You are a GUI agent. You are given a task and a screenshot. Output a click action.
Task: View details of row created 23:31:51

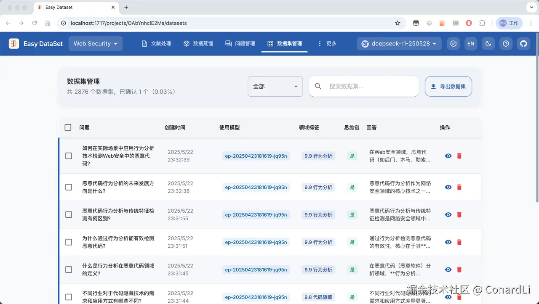pyautogui.click(x=448, y=242)
